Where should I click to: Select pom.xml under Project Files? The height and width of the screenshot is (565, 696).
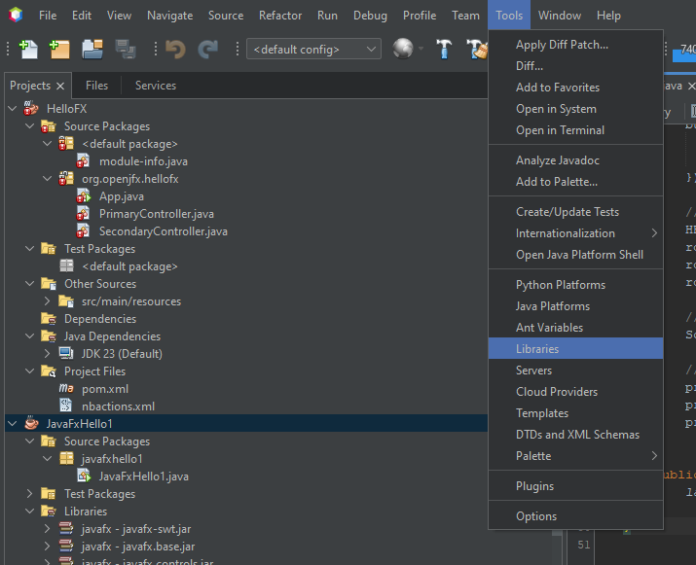[x=105, y=388]
